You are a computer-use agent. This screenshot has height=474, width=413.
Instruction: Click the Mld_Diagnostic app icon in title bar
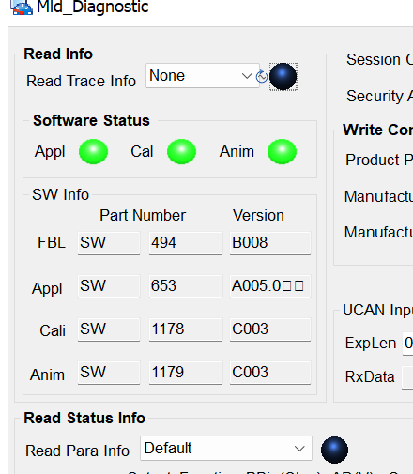[22, 7]
